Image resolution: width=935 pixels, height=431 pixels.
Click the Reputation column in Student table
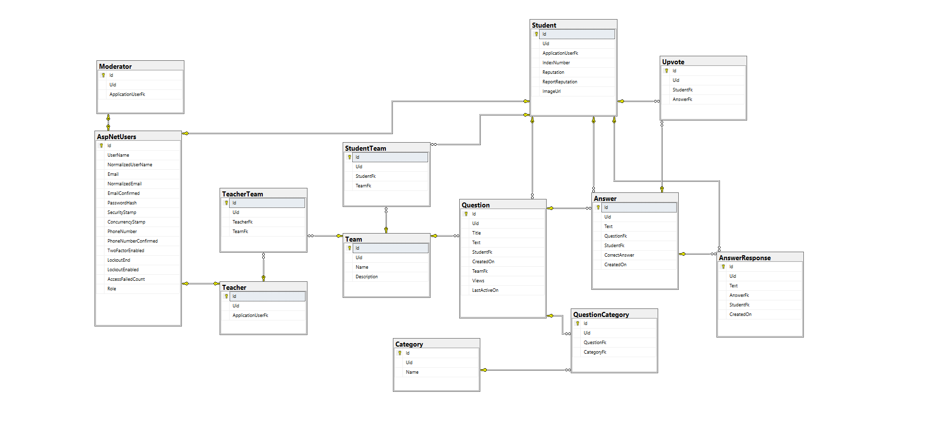tap(553, 72)
